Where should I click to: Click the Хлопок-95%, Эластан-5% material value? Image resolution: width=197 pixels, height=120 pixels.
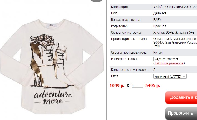[174, 32]
